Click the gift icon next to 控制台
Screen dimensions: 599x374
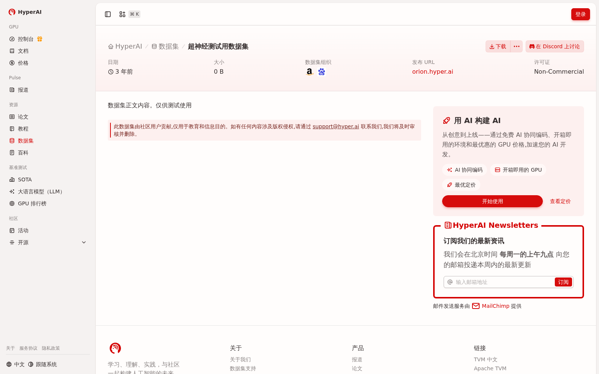pos(40,39)
